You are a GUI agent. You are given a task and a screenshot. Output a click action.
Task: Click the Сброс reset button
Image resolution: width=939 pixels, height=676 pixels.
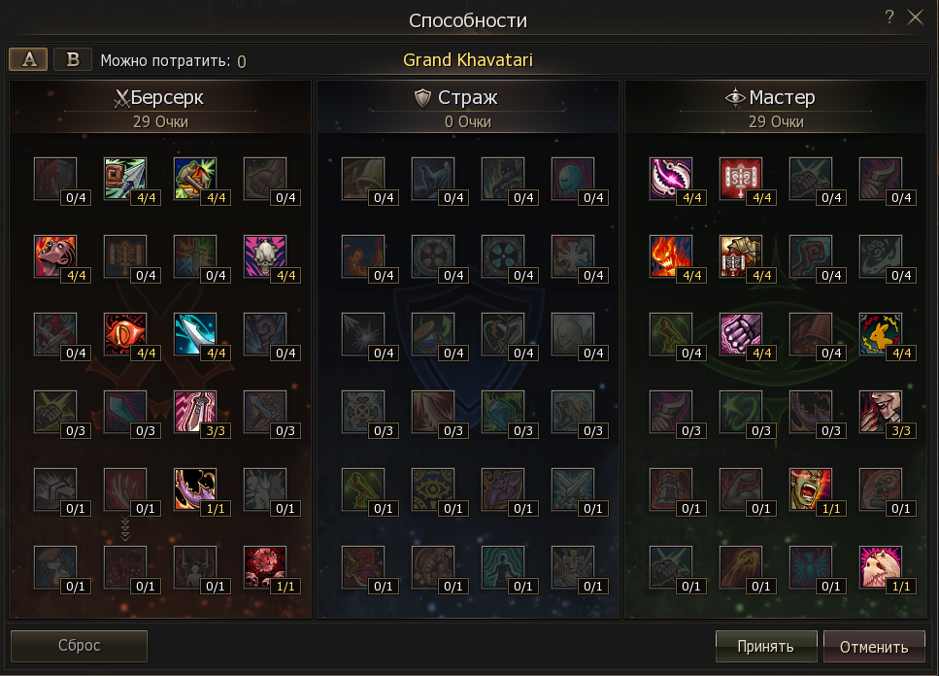coord(79,646)
